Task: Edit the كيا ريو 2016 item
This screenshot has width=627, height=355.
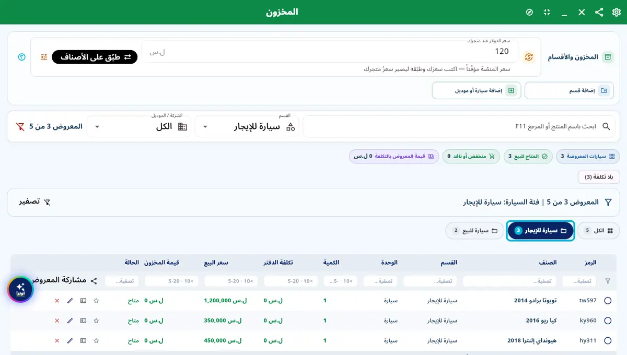Action: coord(70,321)
